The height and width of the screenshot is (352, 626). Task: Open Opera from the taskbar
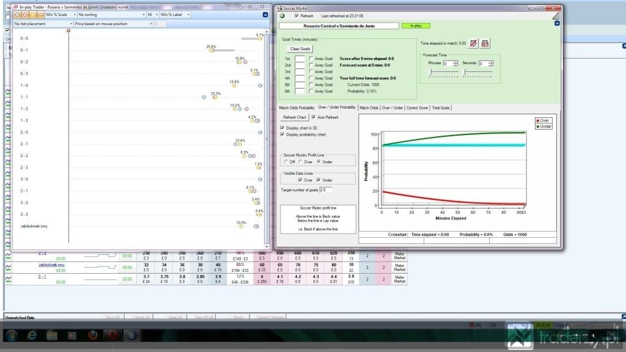(x=112, y=335)
